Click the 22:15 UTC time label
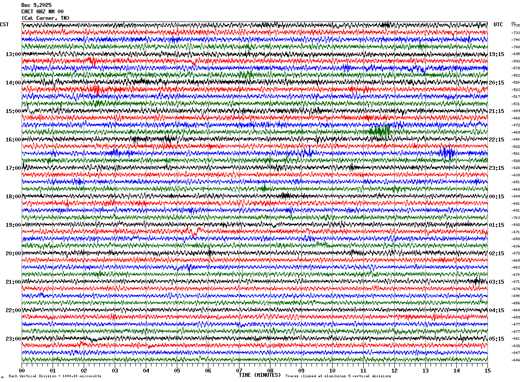Viewport: 522px width, 382px height. (497, 140)
